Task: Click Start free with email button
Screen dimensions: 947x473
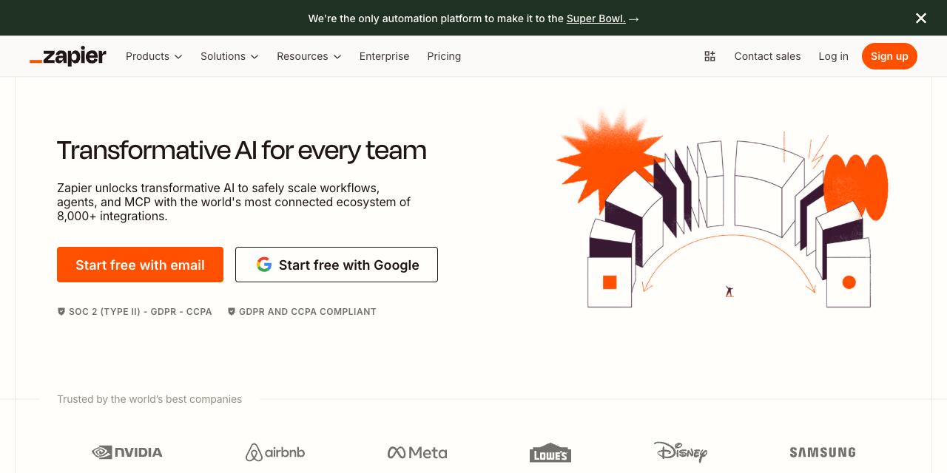Action: [x=140, y=265]
